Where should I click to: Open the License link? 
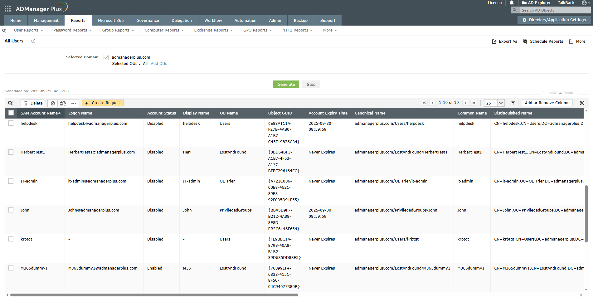click(x=495, y=3)
